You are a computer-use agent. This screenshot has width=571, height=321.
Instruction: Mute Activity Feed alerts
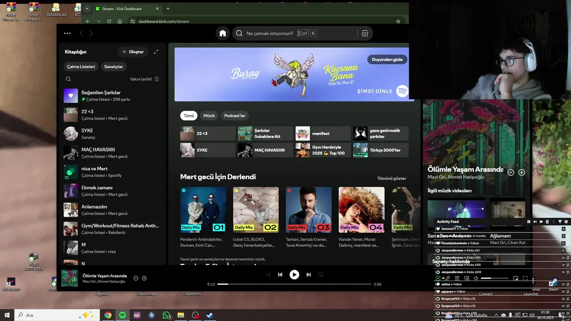pyautogui.click(x=535, y=222)
